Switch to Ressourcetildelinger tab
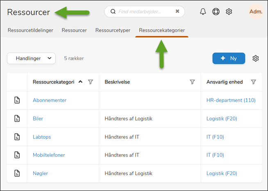Screen dimensions: 268x191 pos(30,30)
